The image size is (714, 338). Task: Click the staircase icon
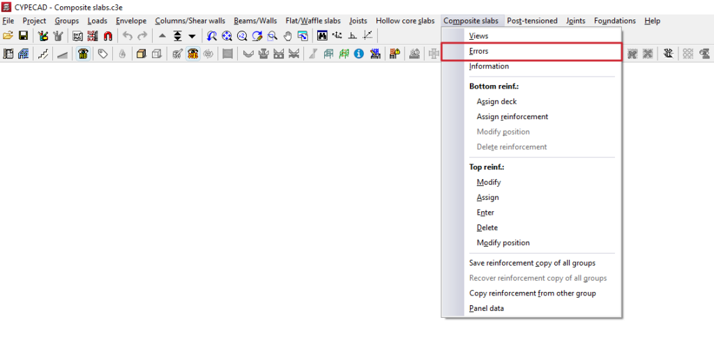tap(43, 54)
